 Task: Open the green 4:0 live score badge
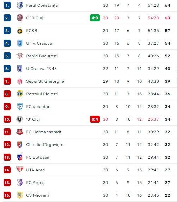[x=95, y=18]
